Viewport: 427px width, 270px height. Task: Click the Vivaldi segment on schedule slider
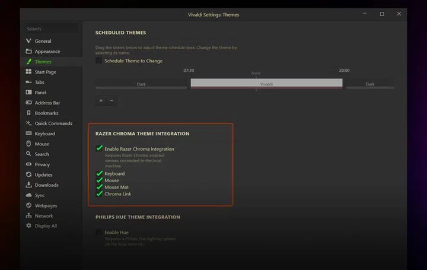point(266,84)
